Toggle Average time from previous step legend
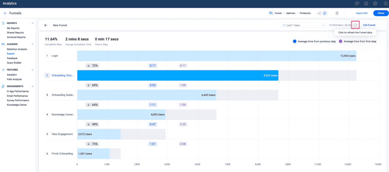Viewport: 389px width, 172px height. click(314, 41)
